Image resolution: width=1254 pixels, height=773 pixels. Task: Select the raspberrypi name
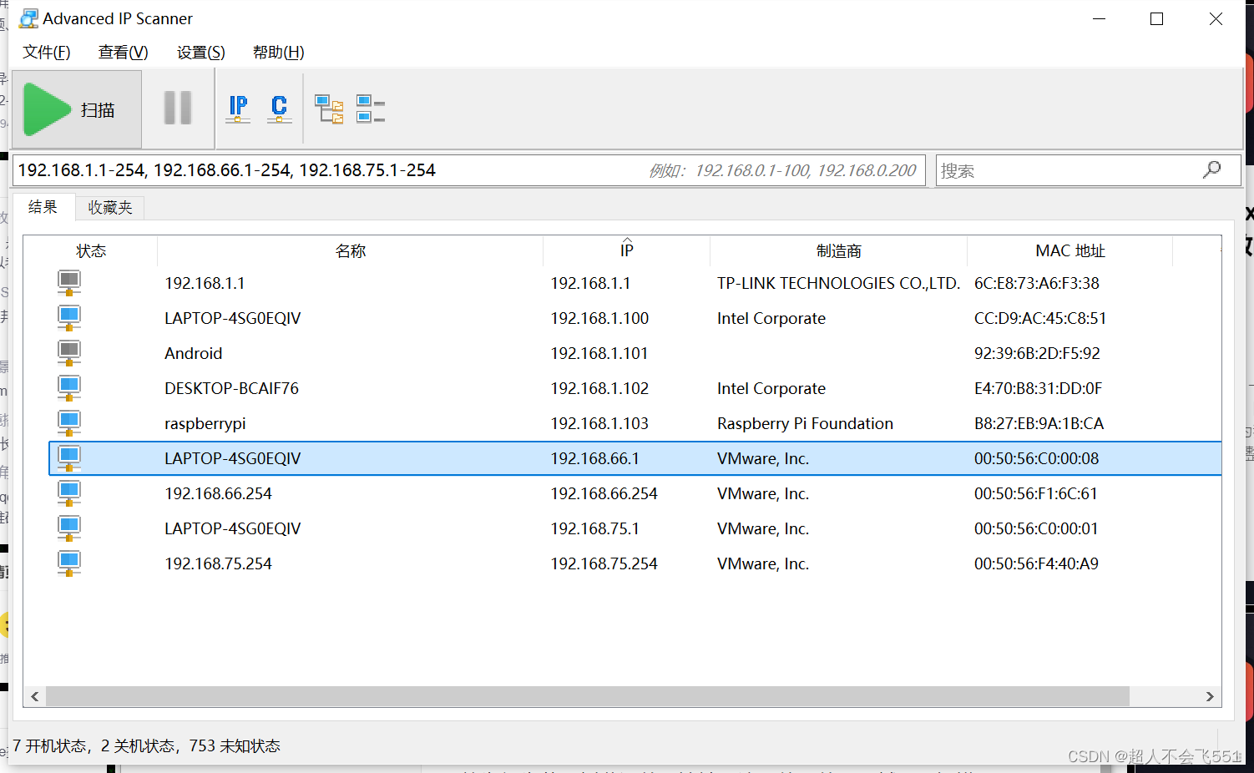tap(205, 423)
